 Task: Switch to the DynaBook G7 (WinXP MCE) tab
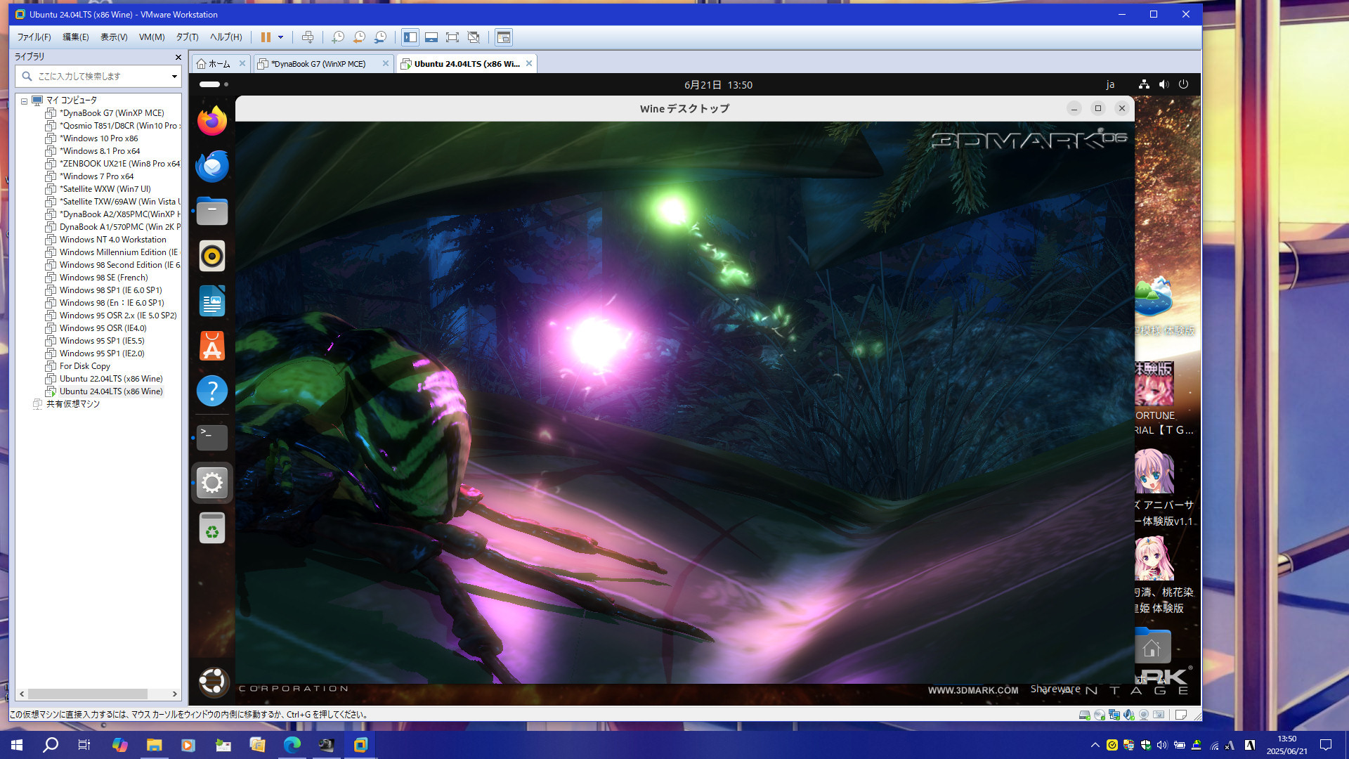(x=318, y=64)
